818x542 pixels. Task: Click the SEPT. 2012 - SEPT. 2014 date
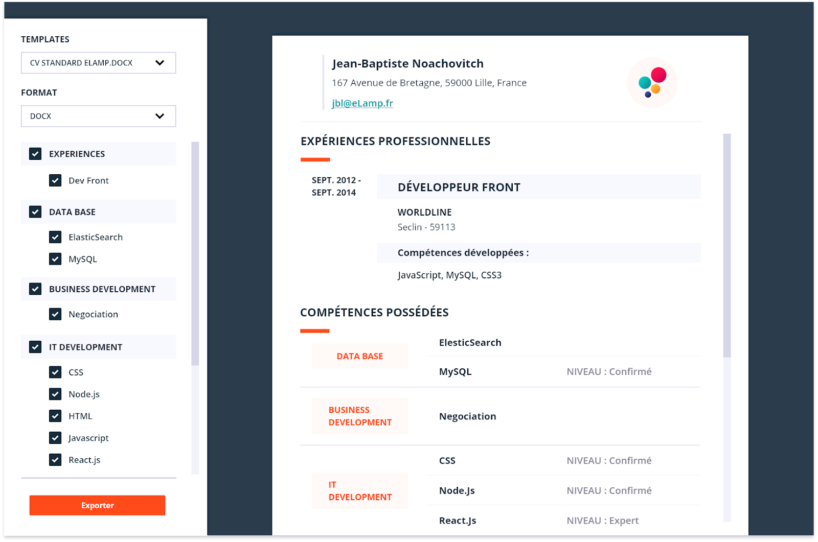(336, 186)
